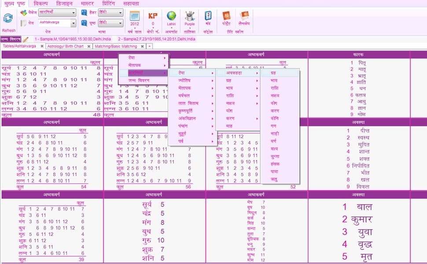This screenshot has width=427, height=264.
Task: Click the पेज document icon
Action: coord(24,23)
